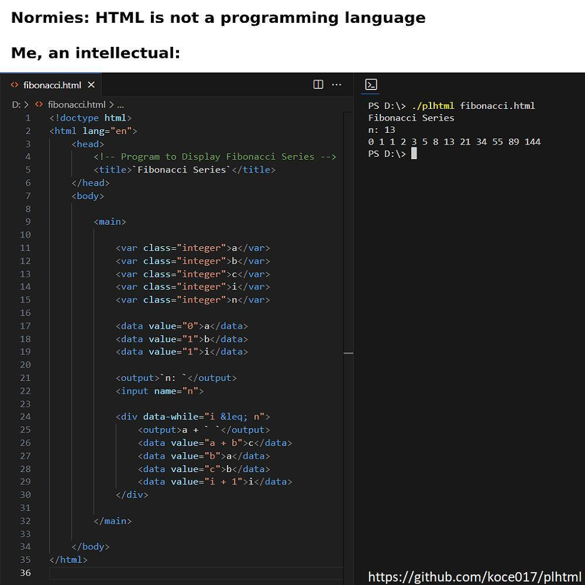This screenshot has width=585, height=585.
Task: Click the breadcrumb ellipsis segment
Action: [x=121, y=105]
